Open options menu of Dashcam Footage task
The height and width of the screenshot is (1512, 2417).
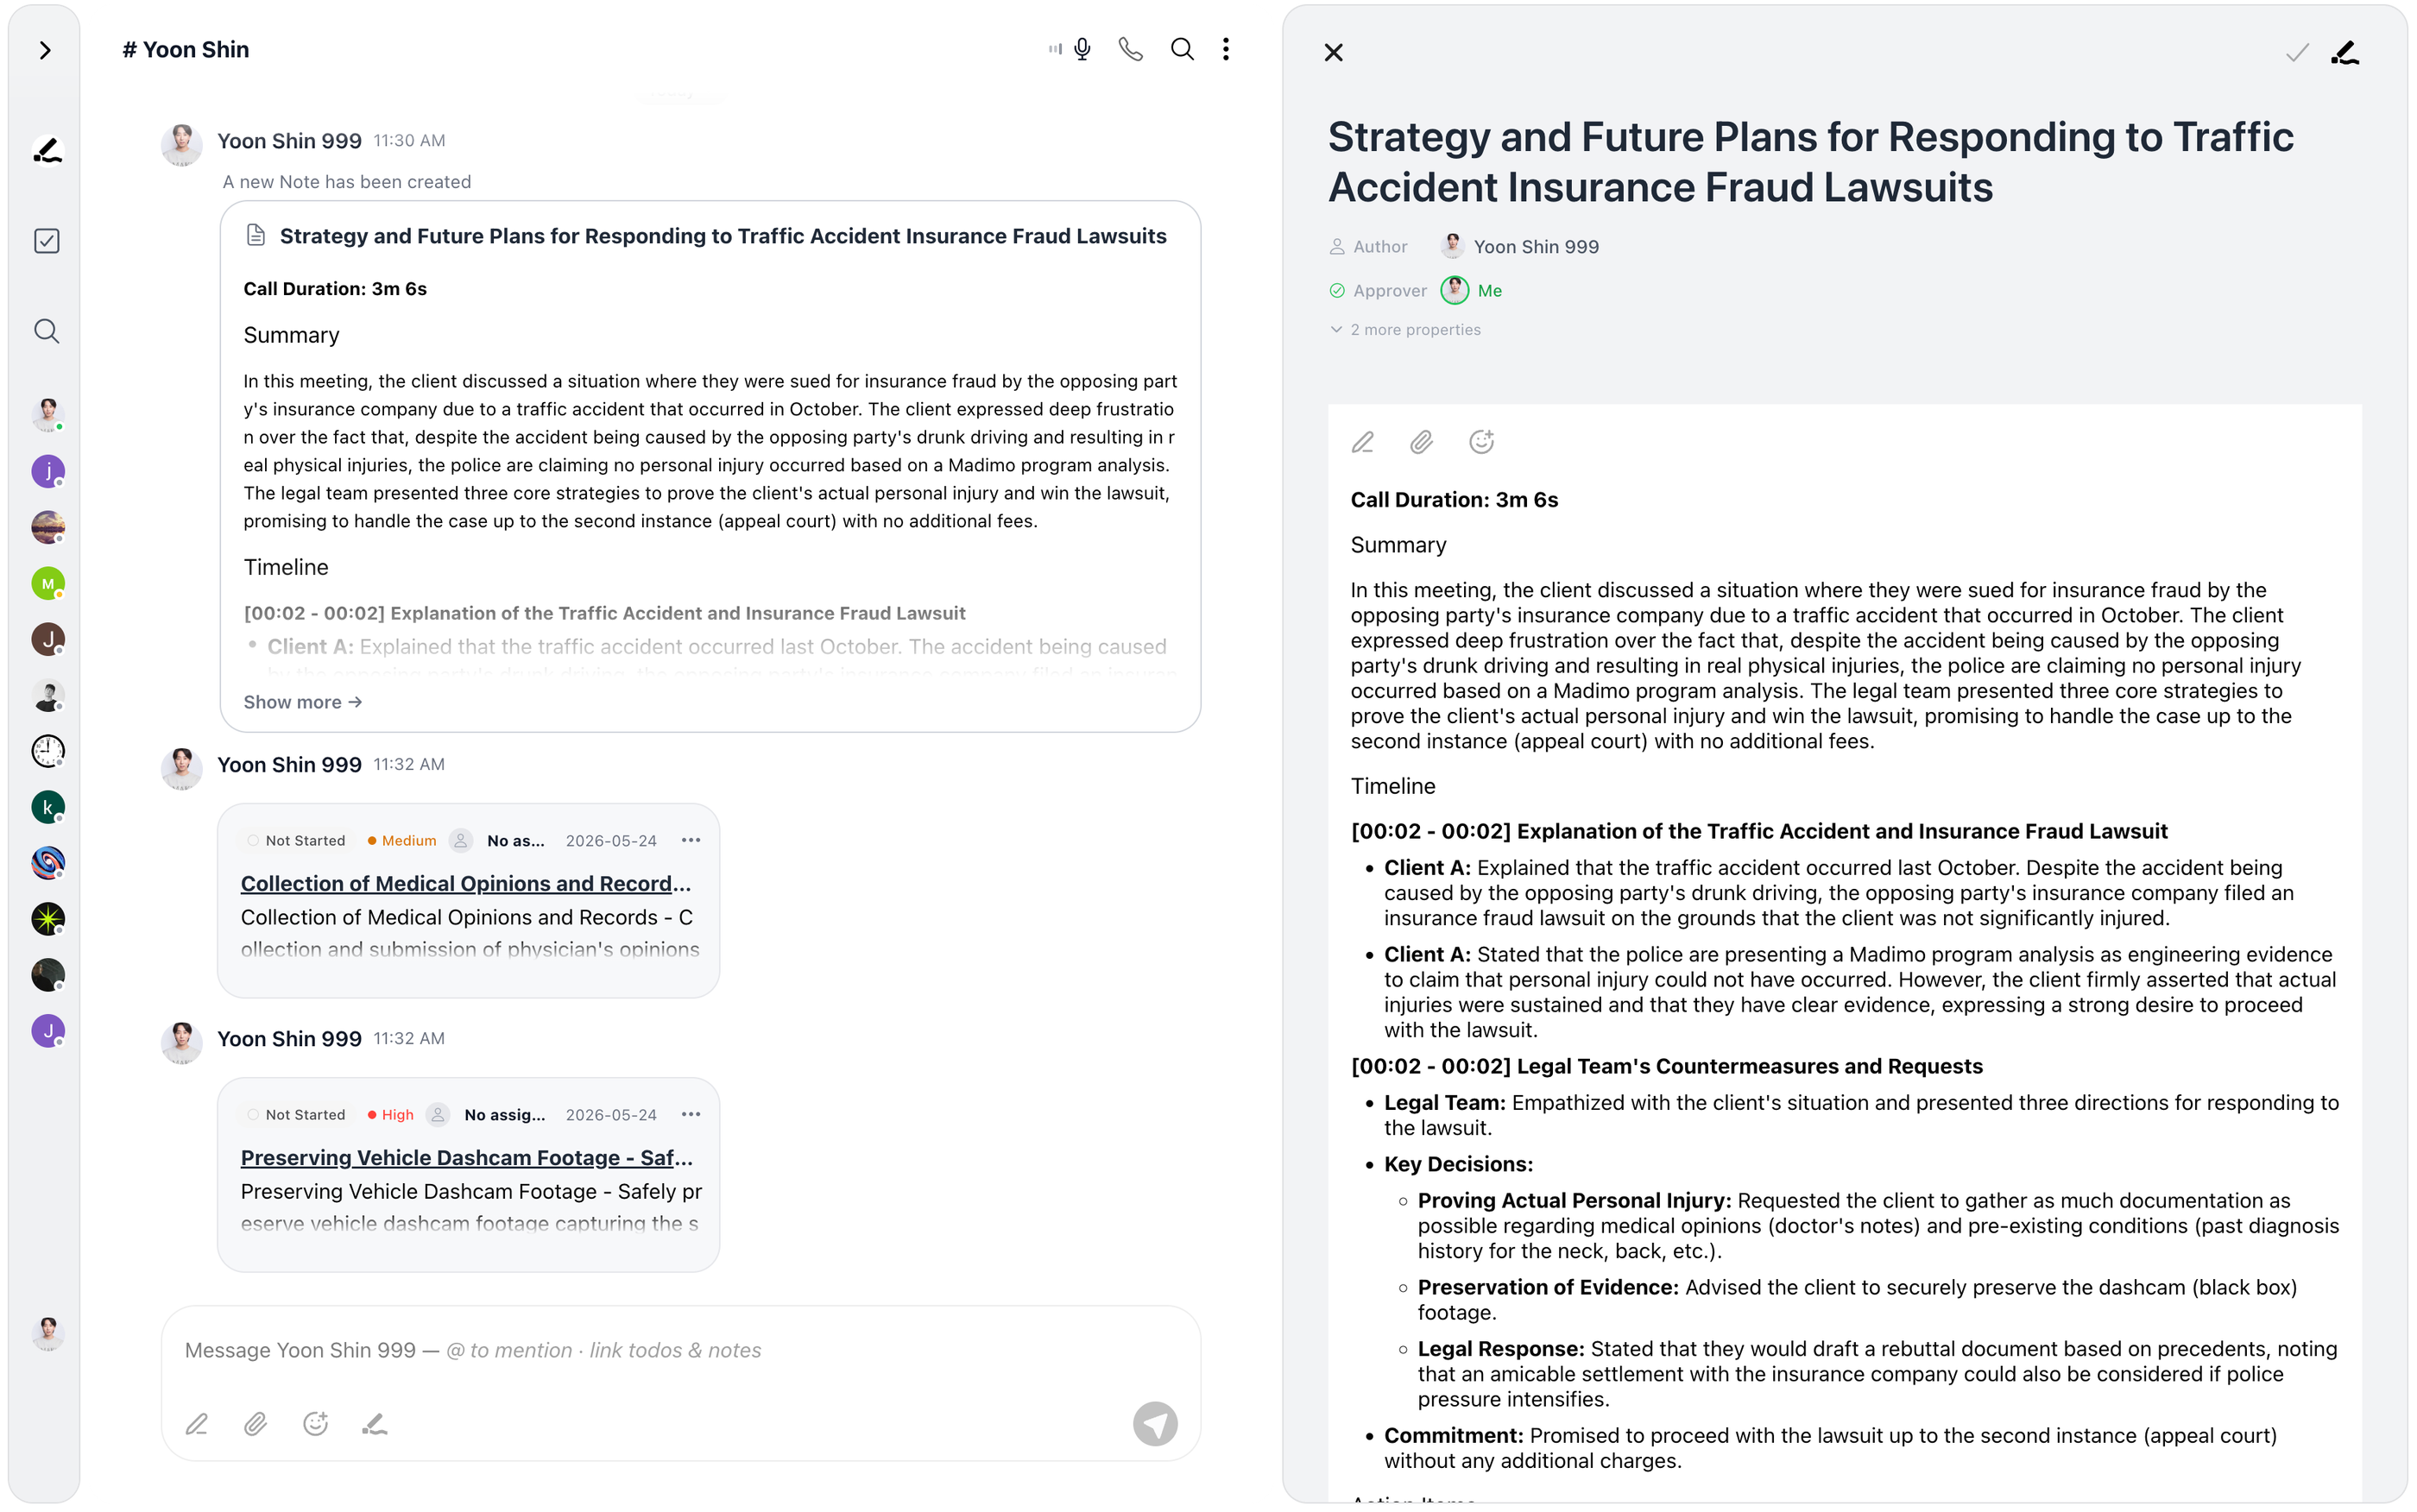(691, 1114)
